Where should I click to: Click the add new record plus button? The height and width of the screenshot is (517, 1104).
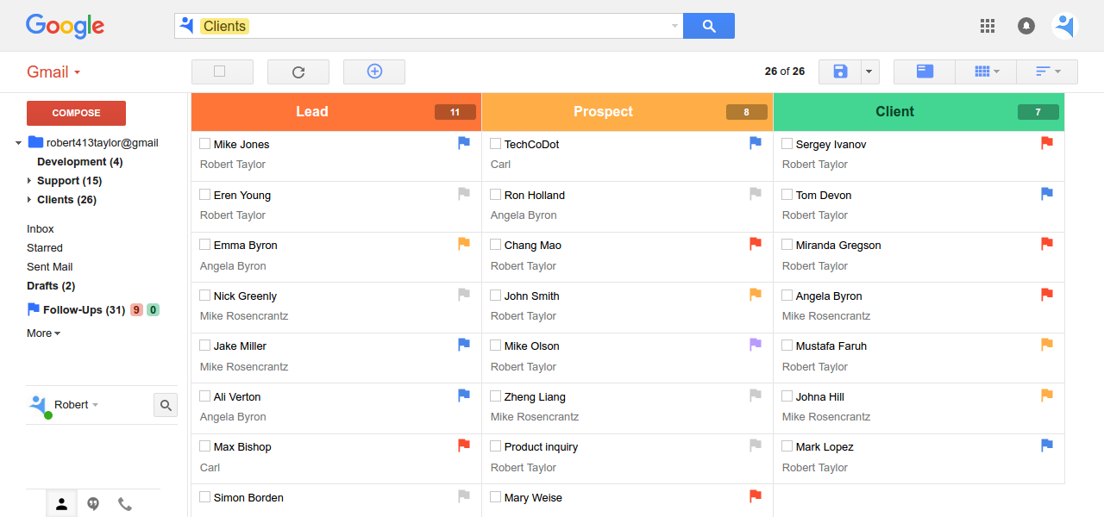tap(374, 72)
